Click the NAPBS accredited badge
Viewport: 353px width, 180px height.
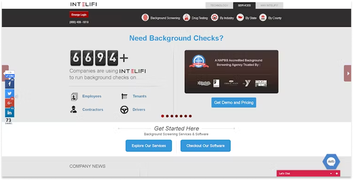click(199, 61)
